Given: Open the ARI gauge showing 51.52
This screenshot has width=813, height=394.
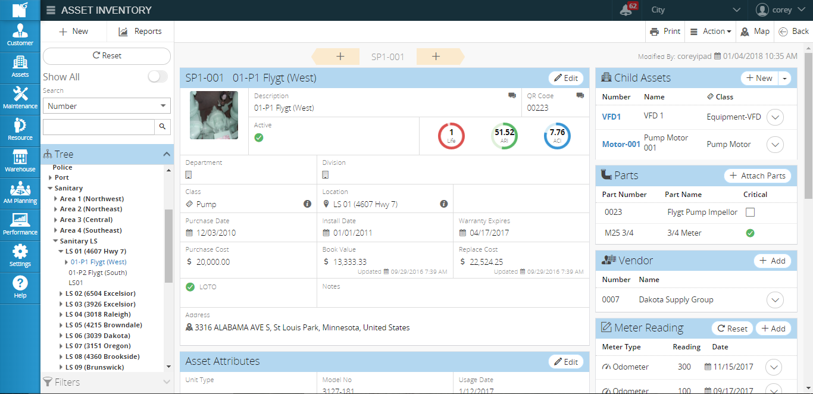Looking at the screenshot, I should click(504, 136).
